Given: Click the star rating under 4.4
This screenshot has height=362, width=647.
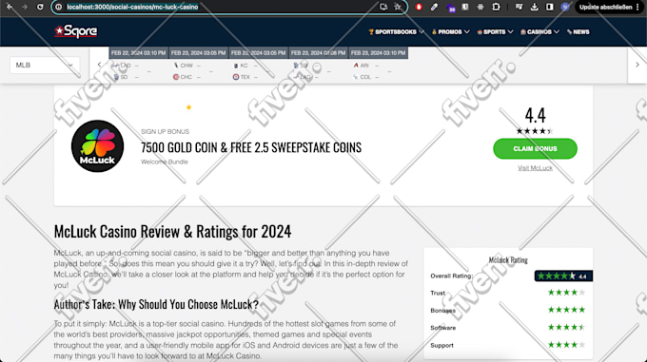Looking at the screenshot, I should coord(535,131).
